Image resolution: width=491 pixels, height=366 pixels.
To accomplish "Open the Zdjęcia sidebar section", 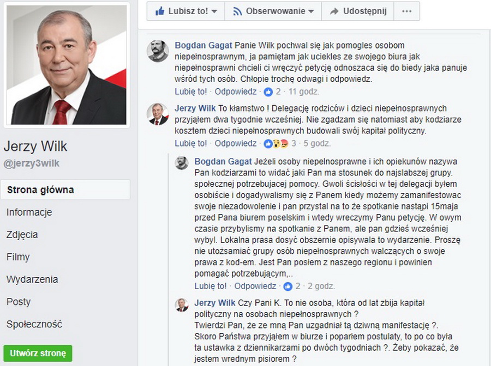I will [x=22, y=234].
